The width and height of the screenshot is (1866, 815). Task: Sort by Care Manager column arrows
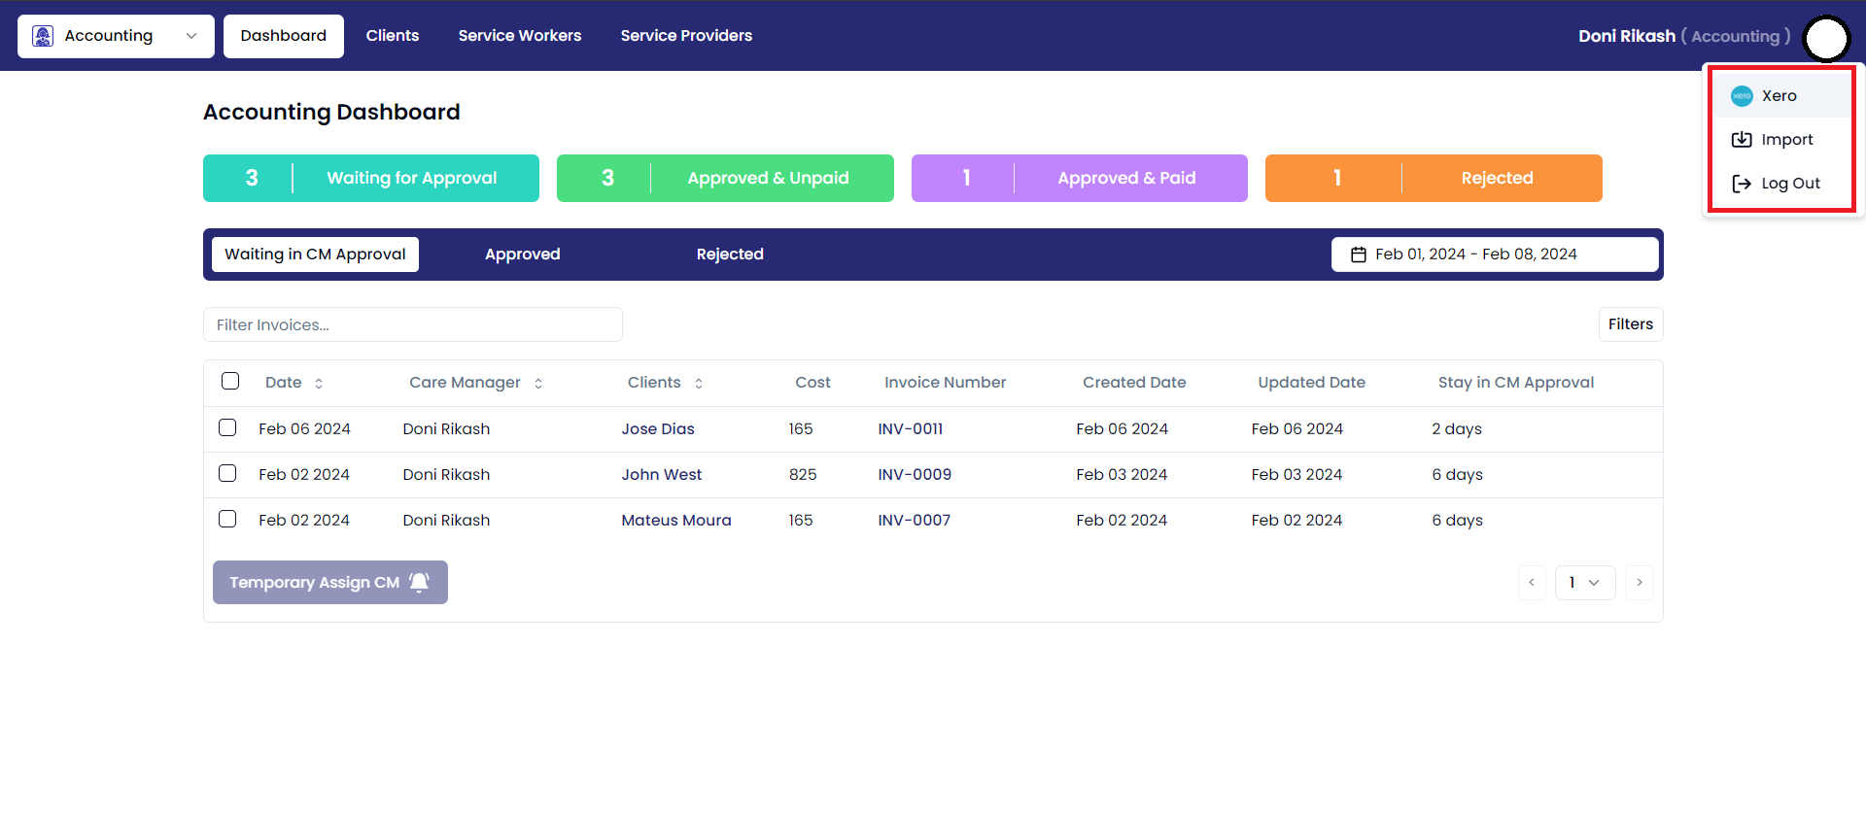(x=538, y=384)
